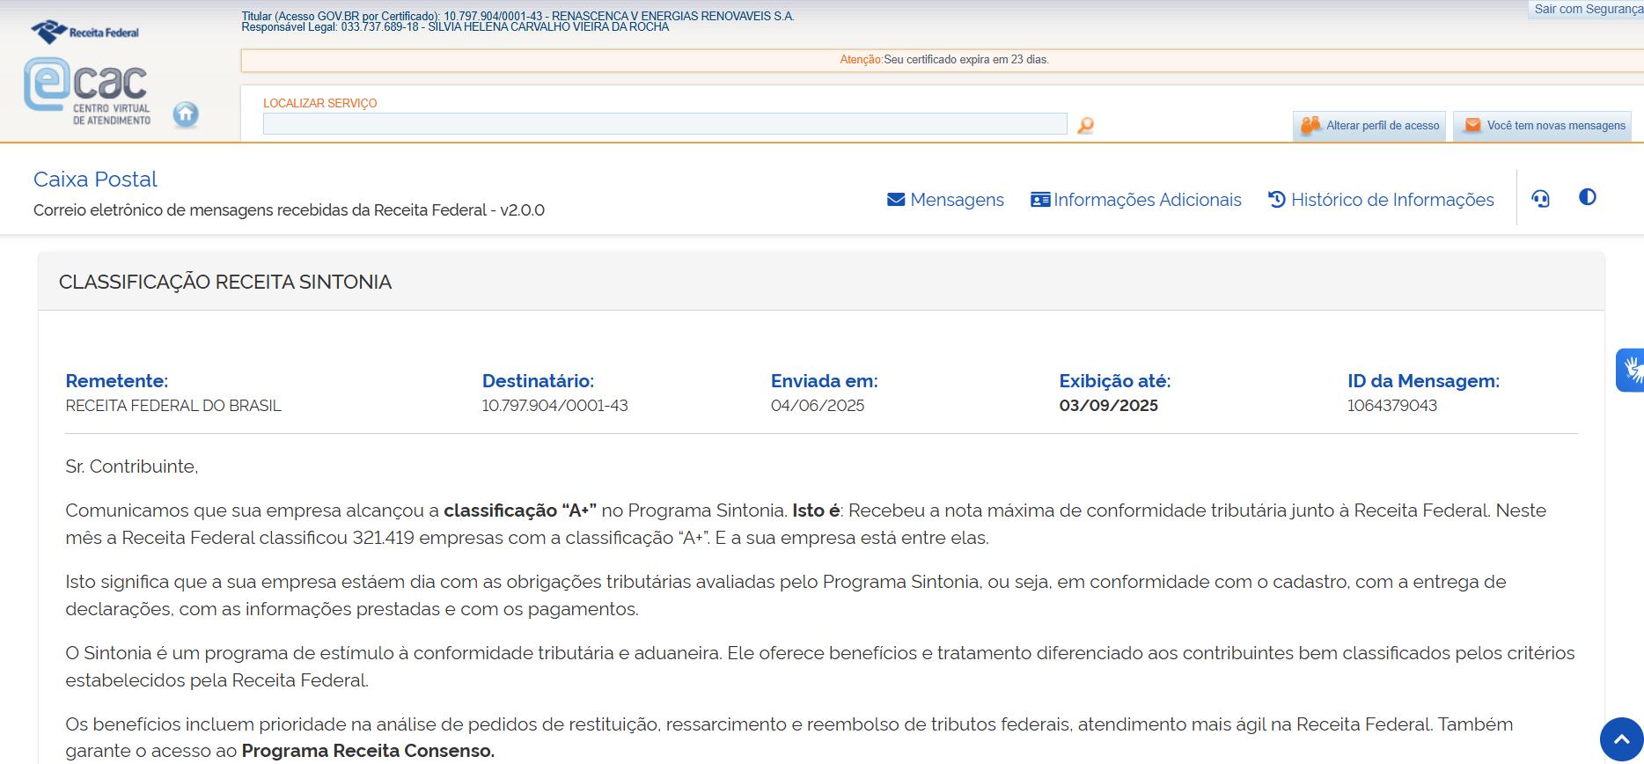This screenshot has height=764, width=1644.
Task: Open the Mensagens tab
Action: point(945,200)
